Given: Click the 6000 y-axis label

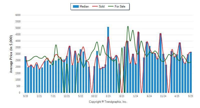Looking at the screenshot, I should click(18, 15).
